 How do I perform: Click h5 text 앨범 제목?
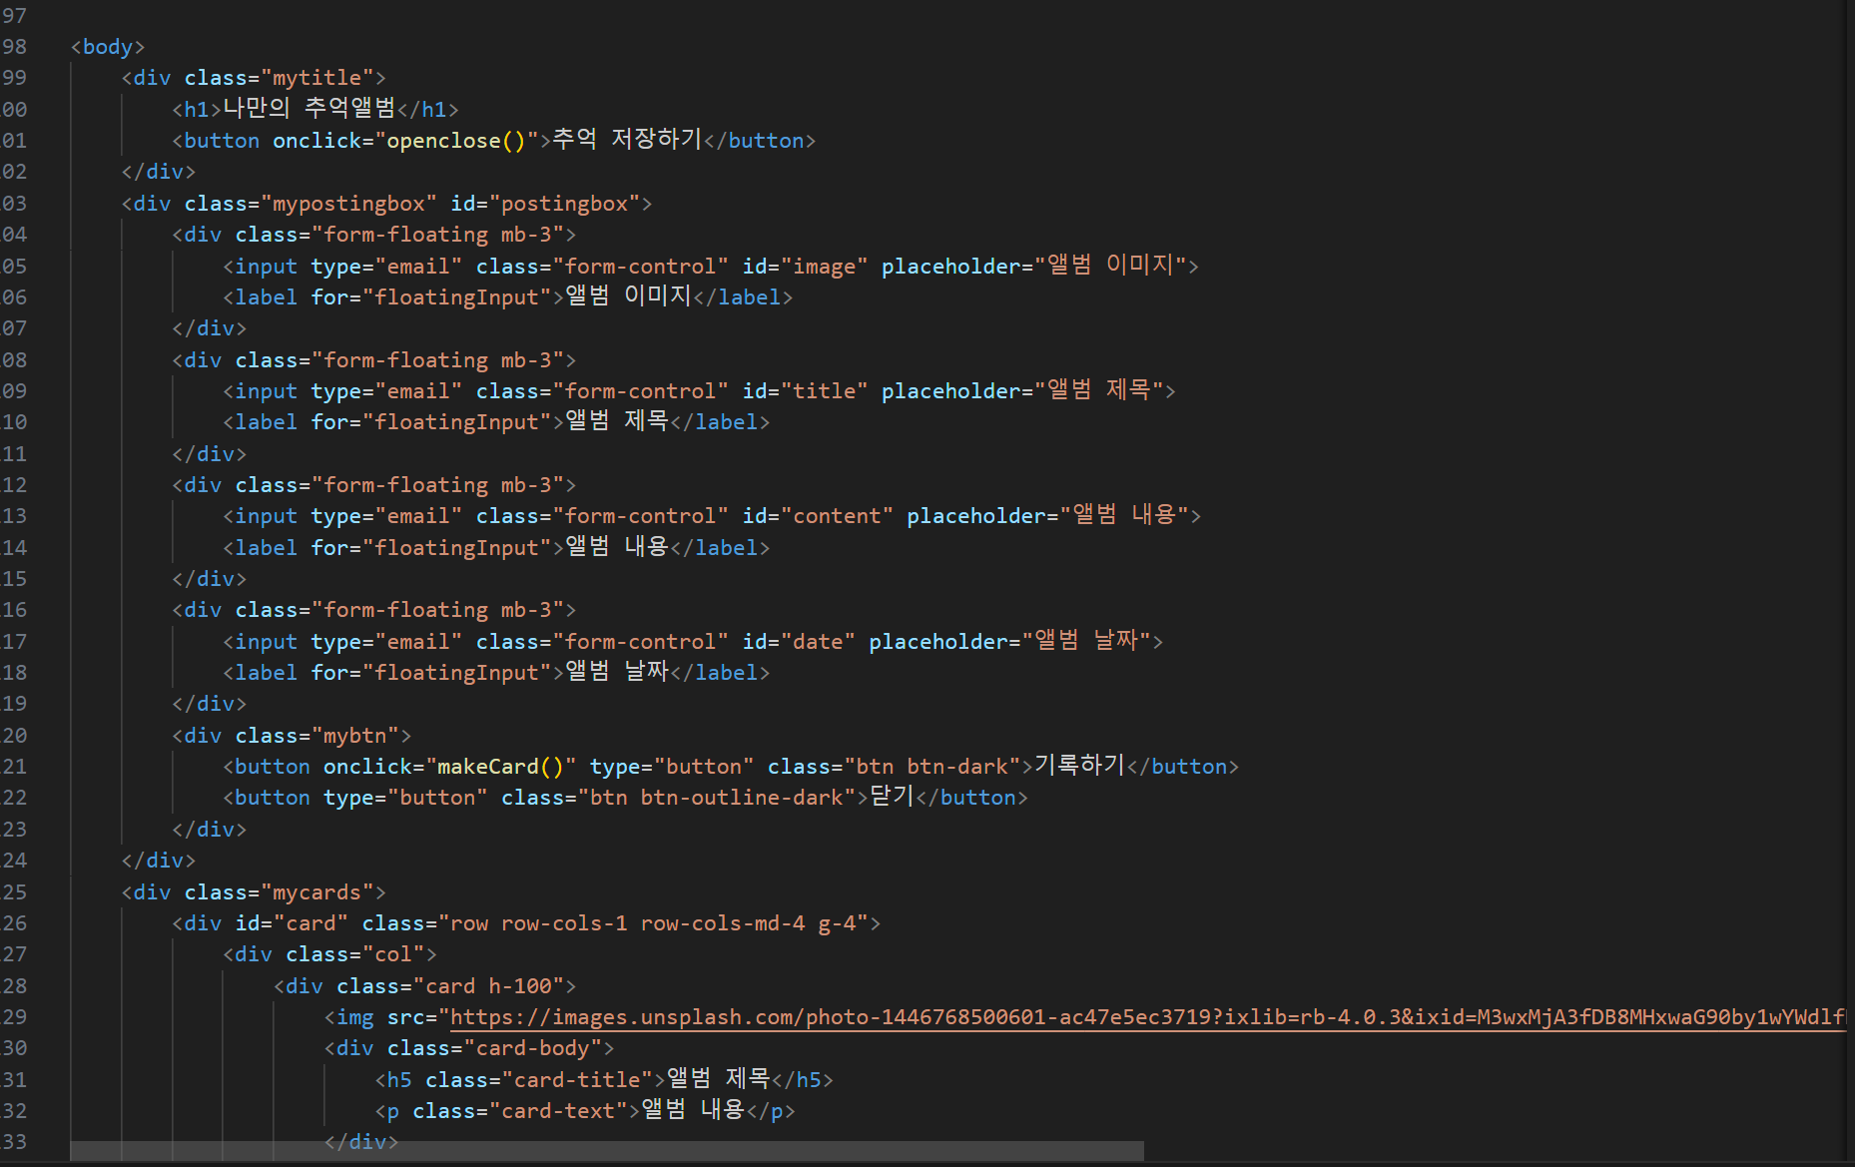tap(719, 1079)
